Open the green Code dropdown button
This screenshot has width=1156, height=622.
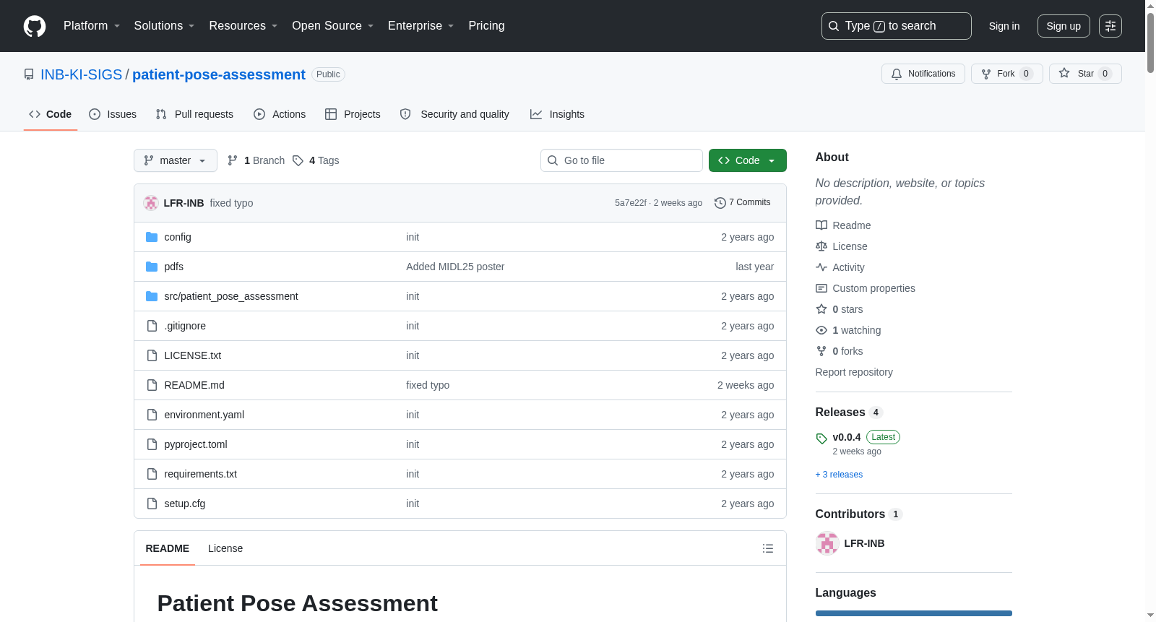[748, 160]
